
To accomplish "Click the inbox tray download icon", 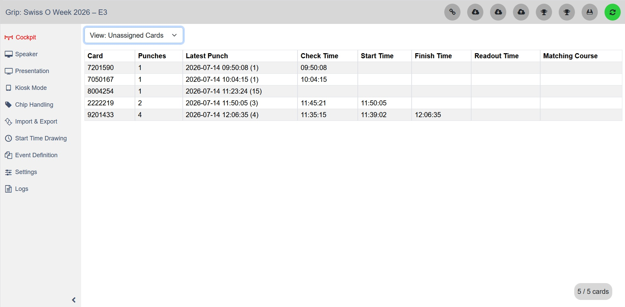I will (x=590, y=12).
